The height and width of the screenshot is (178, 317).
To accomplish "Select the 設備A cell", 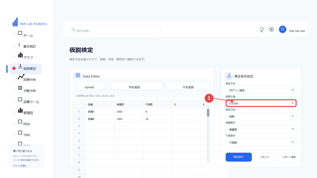I will click(x=99, y=112).
